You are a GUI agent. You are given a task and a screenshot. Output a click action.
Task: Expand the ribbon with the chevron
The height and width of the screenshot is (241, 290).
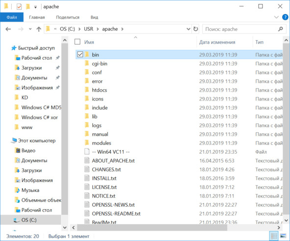276,17
